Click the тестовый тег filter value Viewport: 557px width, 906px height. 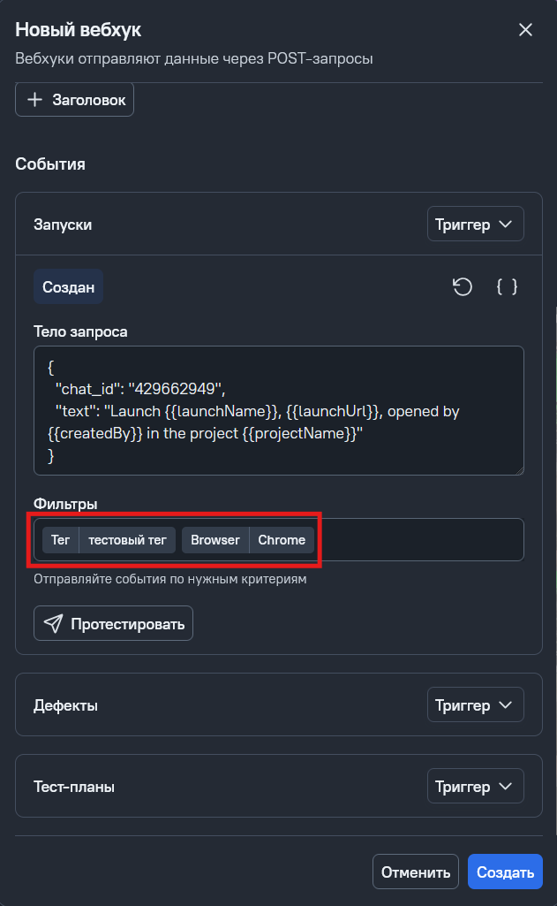click(127, 540)
